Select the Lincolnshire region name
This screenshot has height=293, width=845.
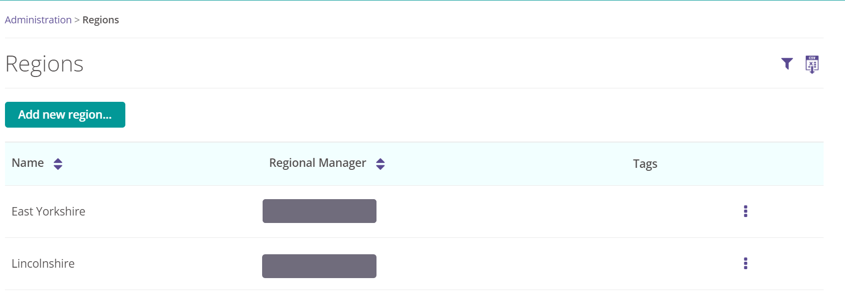click(x=43, y=264)
